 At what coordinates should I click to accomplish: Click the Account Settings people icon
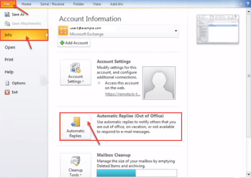coord(75,68)
